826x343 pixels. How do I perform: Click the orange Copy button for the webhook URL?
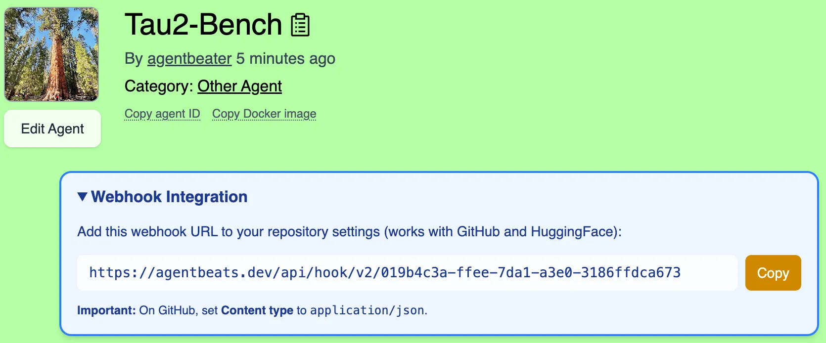pos(773,272)
